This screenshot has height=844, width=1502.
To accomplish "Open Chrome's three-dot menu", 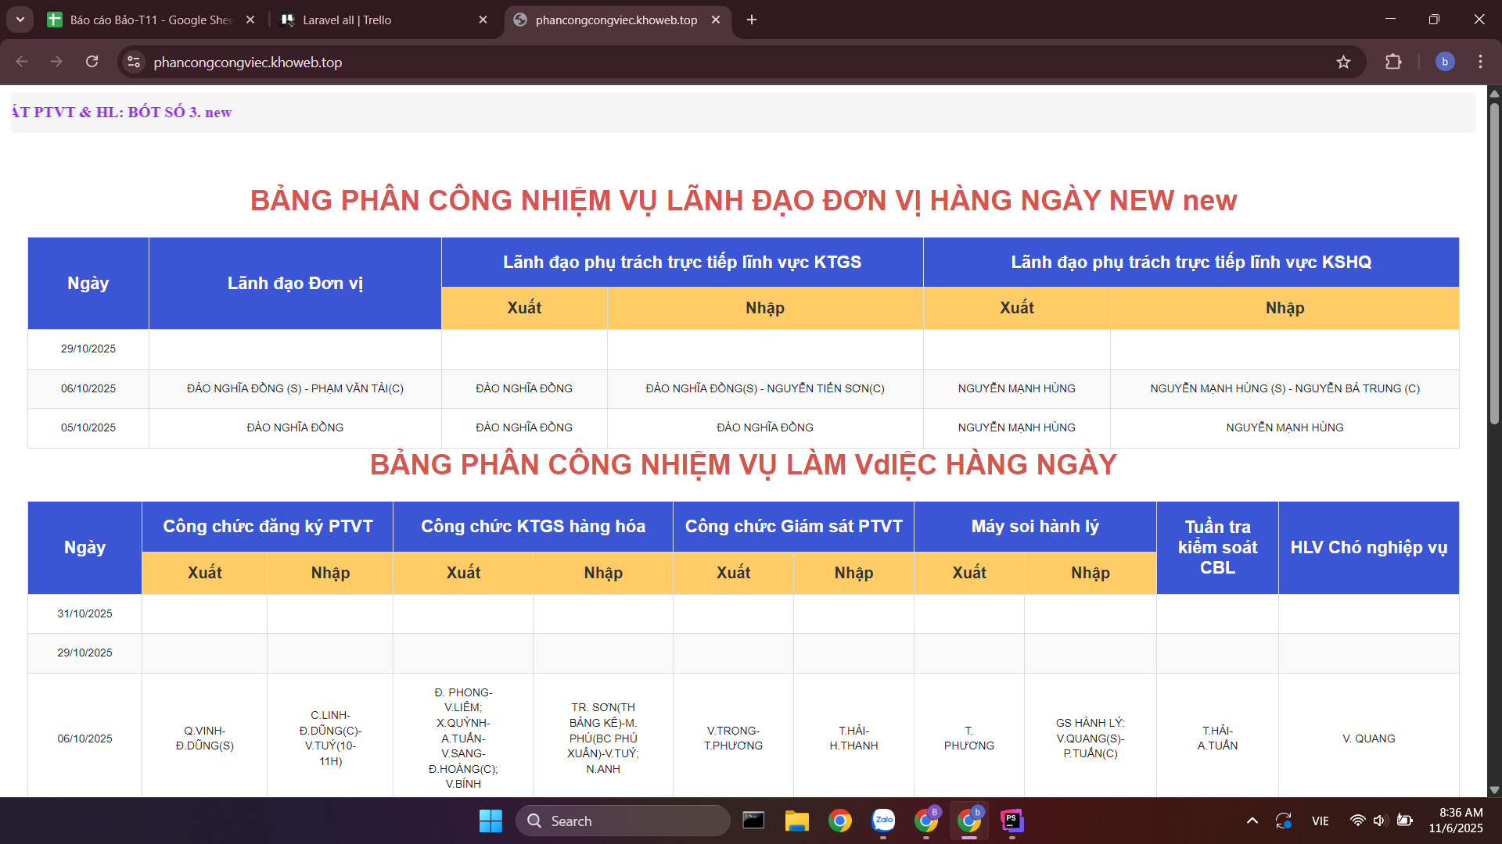I will tap(1480, 62).
